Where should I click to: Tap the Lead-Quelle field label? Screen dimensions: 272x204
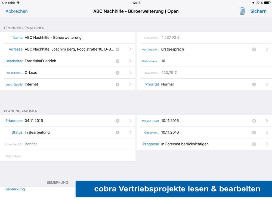pos(14,85)
